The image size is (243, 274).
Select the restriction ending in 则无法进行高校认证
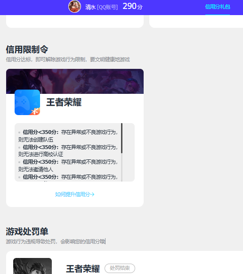[x=68, y=150]
